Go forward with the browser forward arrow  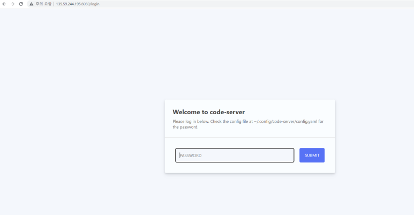click(x=12, y=4)
